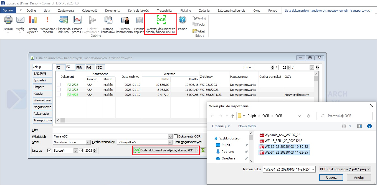This screenshot has height=185, width=377.
Task: Toggle preview pane icon in file dialog
Action: [x=360, y=126]
